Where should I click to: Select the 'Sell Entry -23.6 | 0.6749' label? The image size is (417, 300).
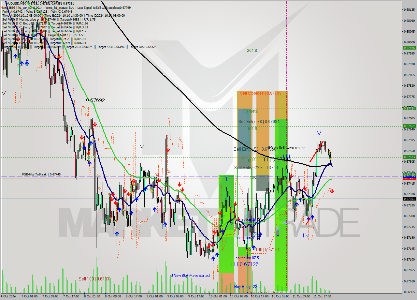[256, 168]
